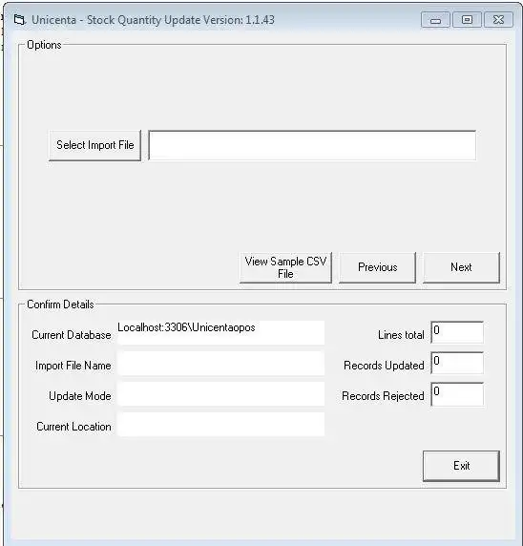Minimize the Unicenta window
523x546 pixels.
coord(435,19)
